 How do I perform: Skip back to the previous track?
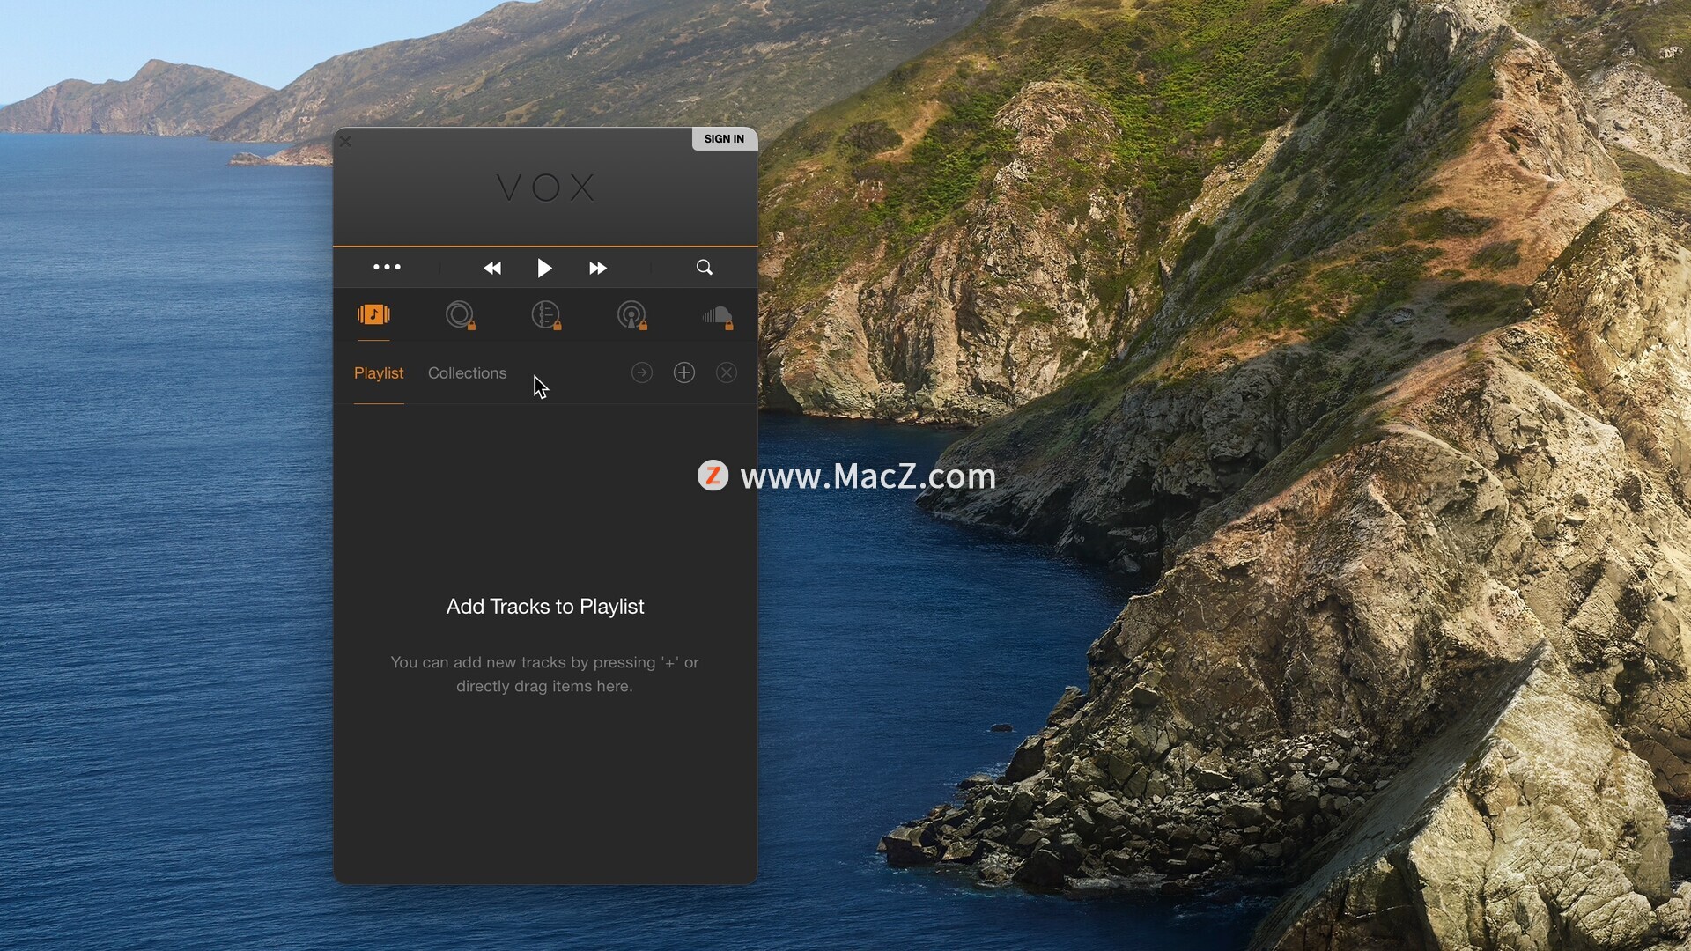coord(492,268)
